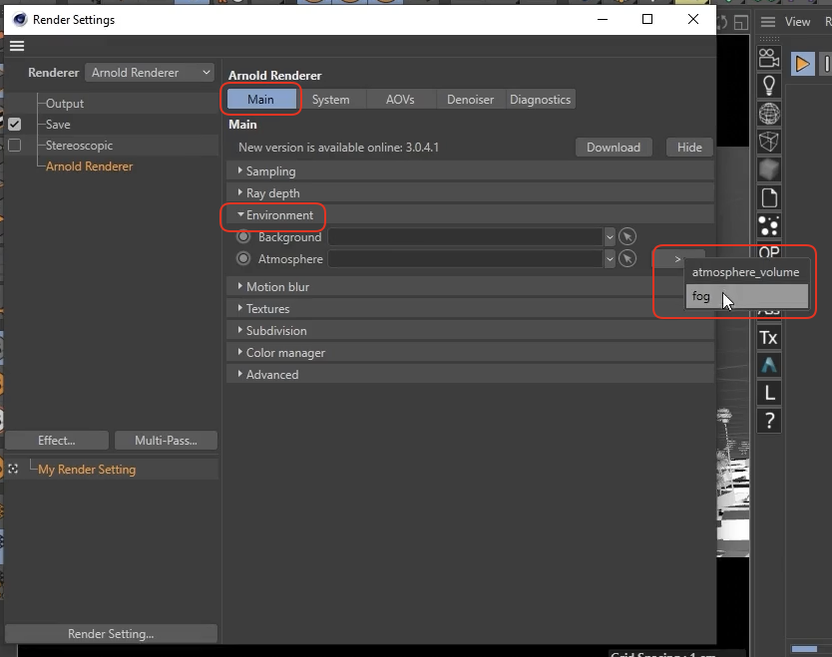
Task: Click the scatter dots icon in sidebar
Action: 769,226
